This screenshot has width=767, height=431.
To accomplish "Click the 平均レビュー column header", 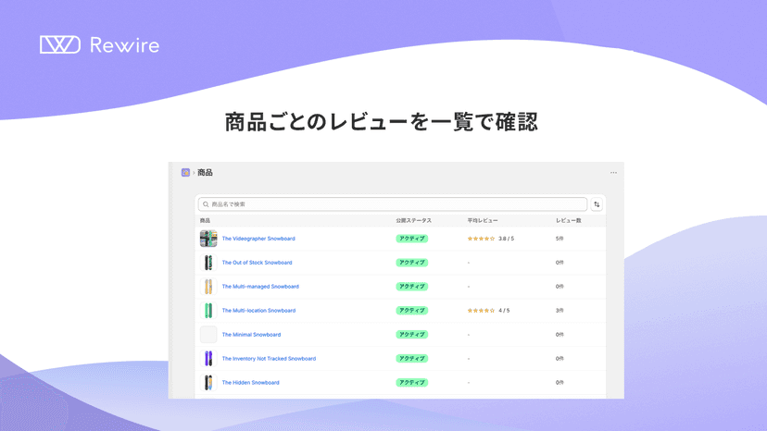I will click(x=483, y=220).
